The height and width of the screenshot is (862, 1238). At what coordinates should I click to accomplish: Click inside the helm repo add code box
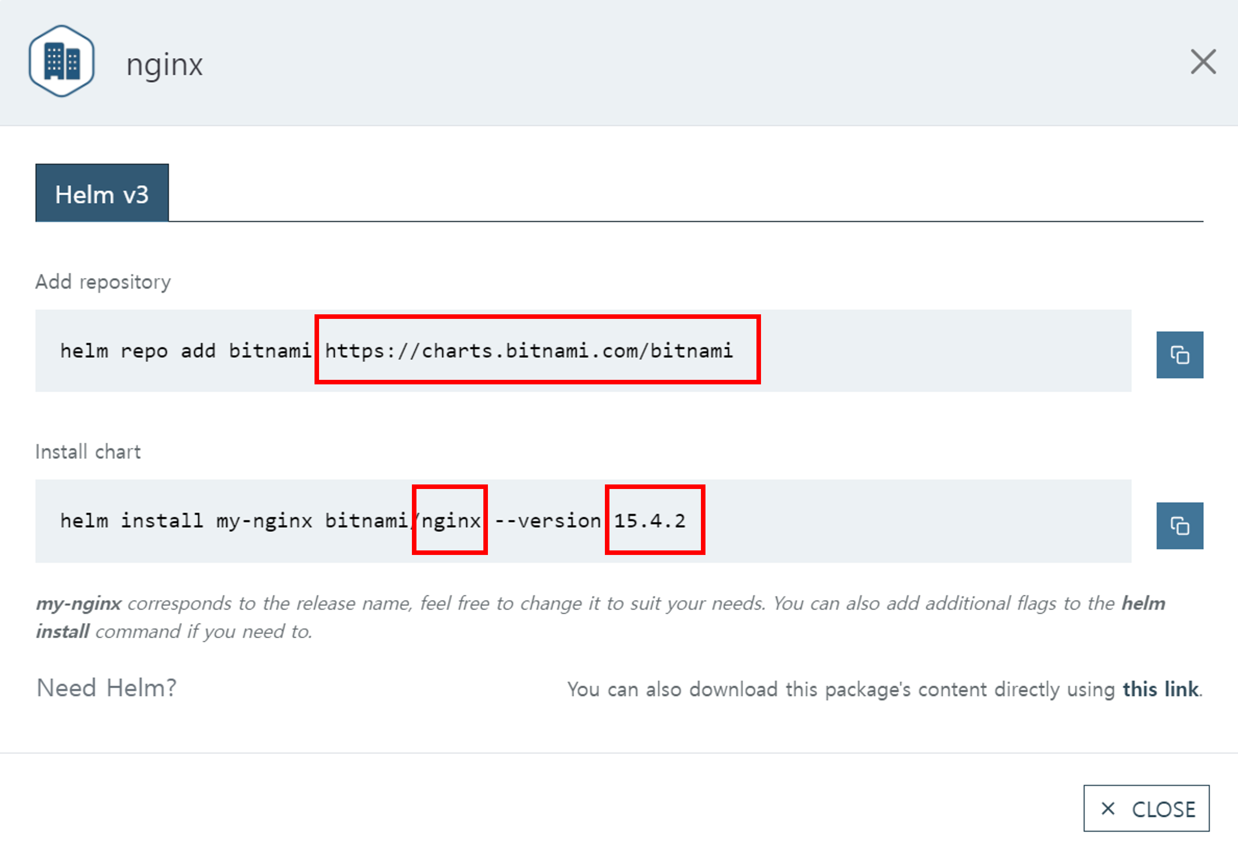click(944, 351)
